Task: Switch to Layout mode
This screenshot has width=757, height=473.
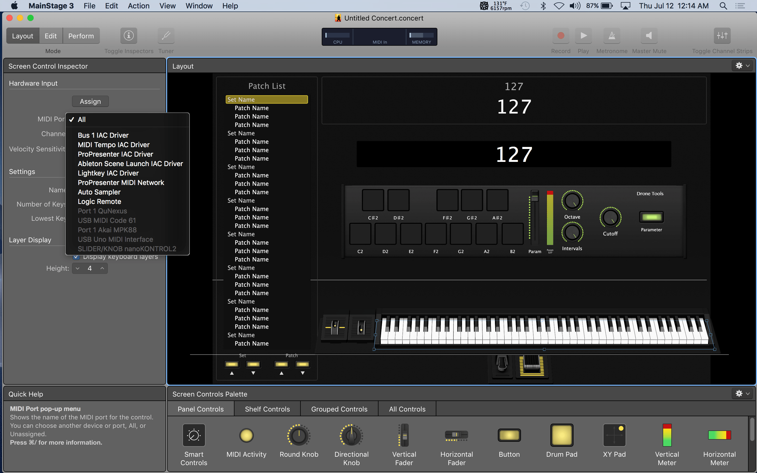Action: tap(23, 36)
